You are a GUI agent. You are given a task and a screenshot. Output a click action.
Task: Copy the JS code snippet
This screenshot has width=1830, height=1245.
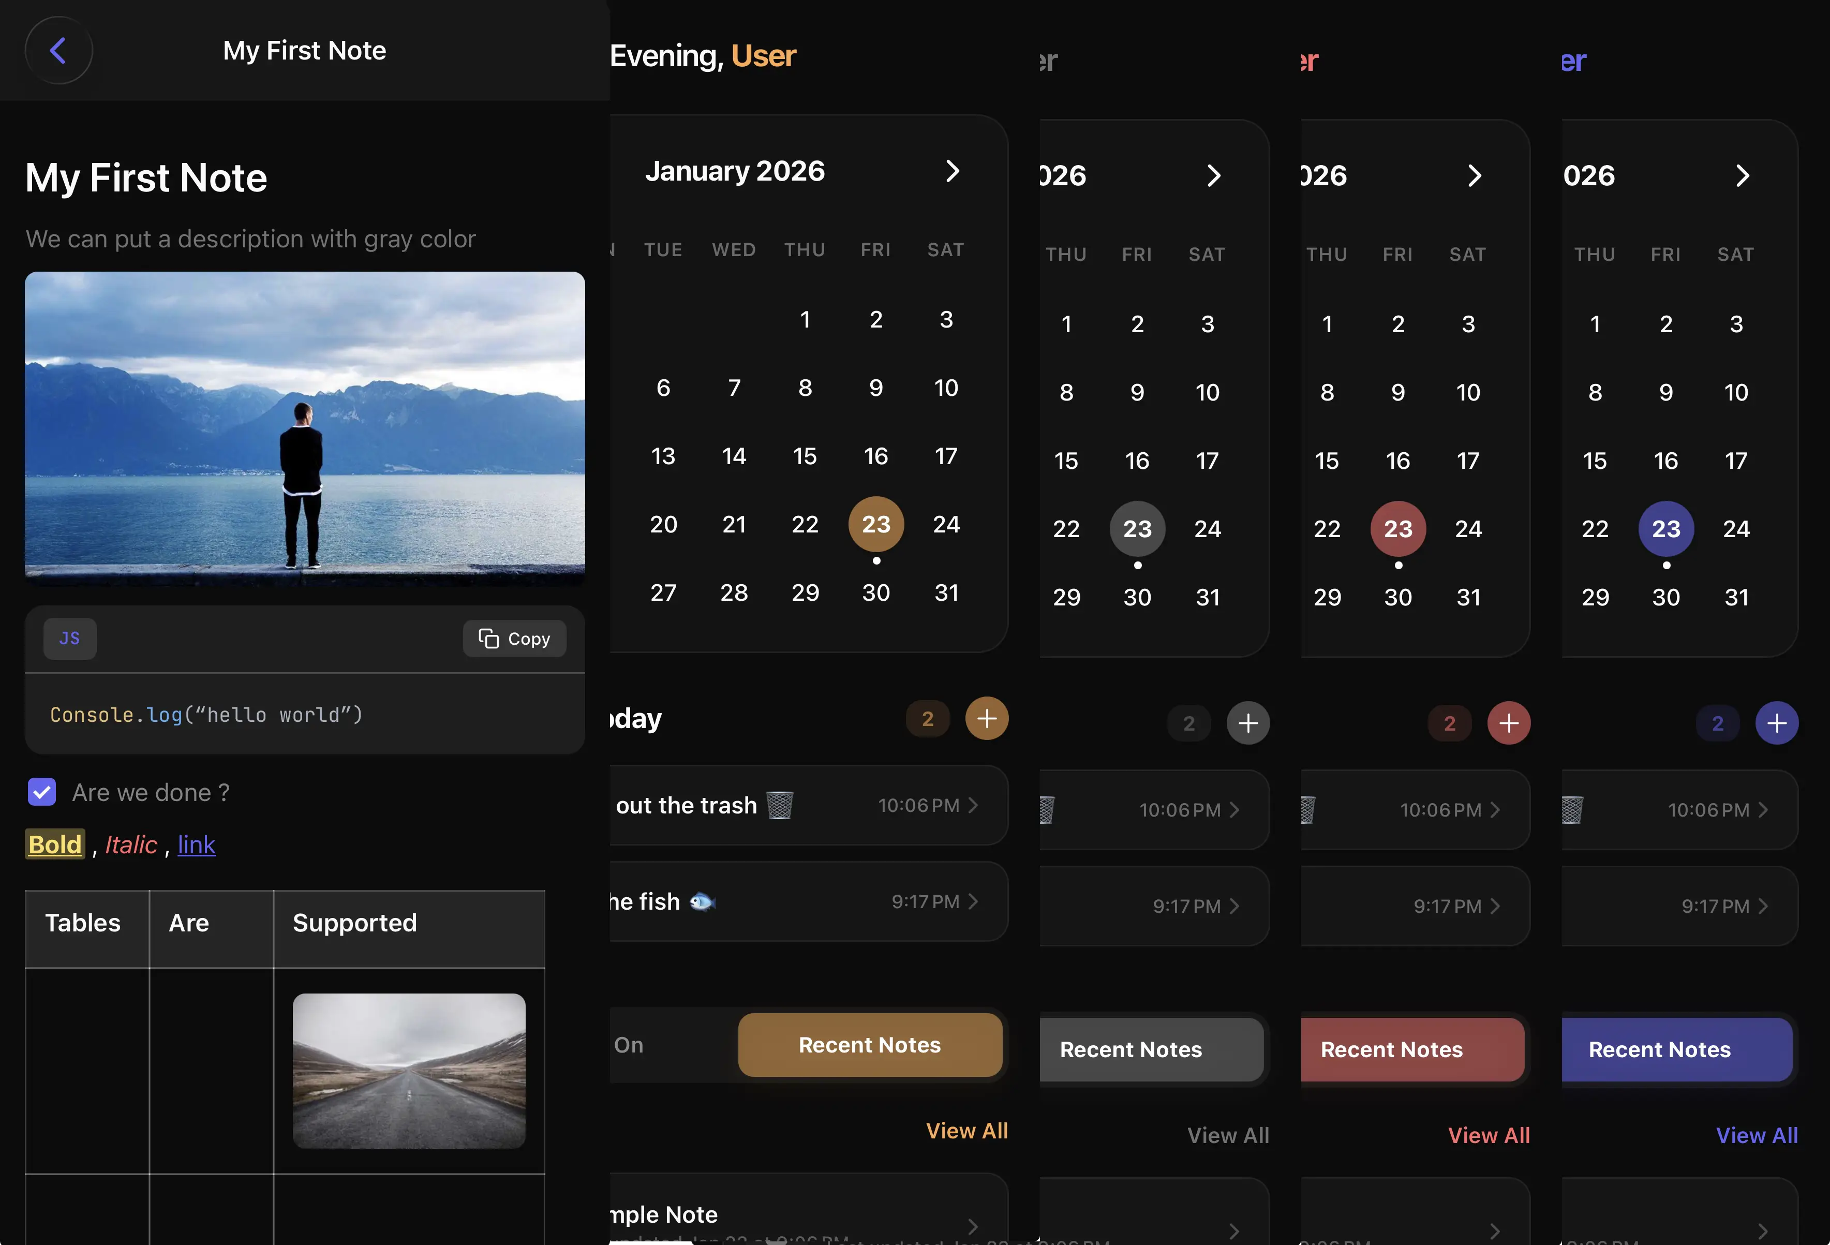pos(514,639)
